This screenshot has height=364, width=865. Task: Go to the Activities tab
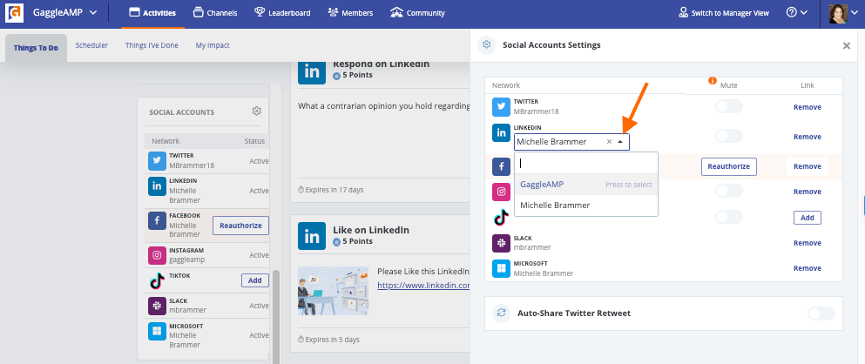click(x=152, y=13)
